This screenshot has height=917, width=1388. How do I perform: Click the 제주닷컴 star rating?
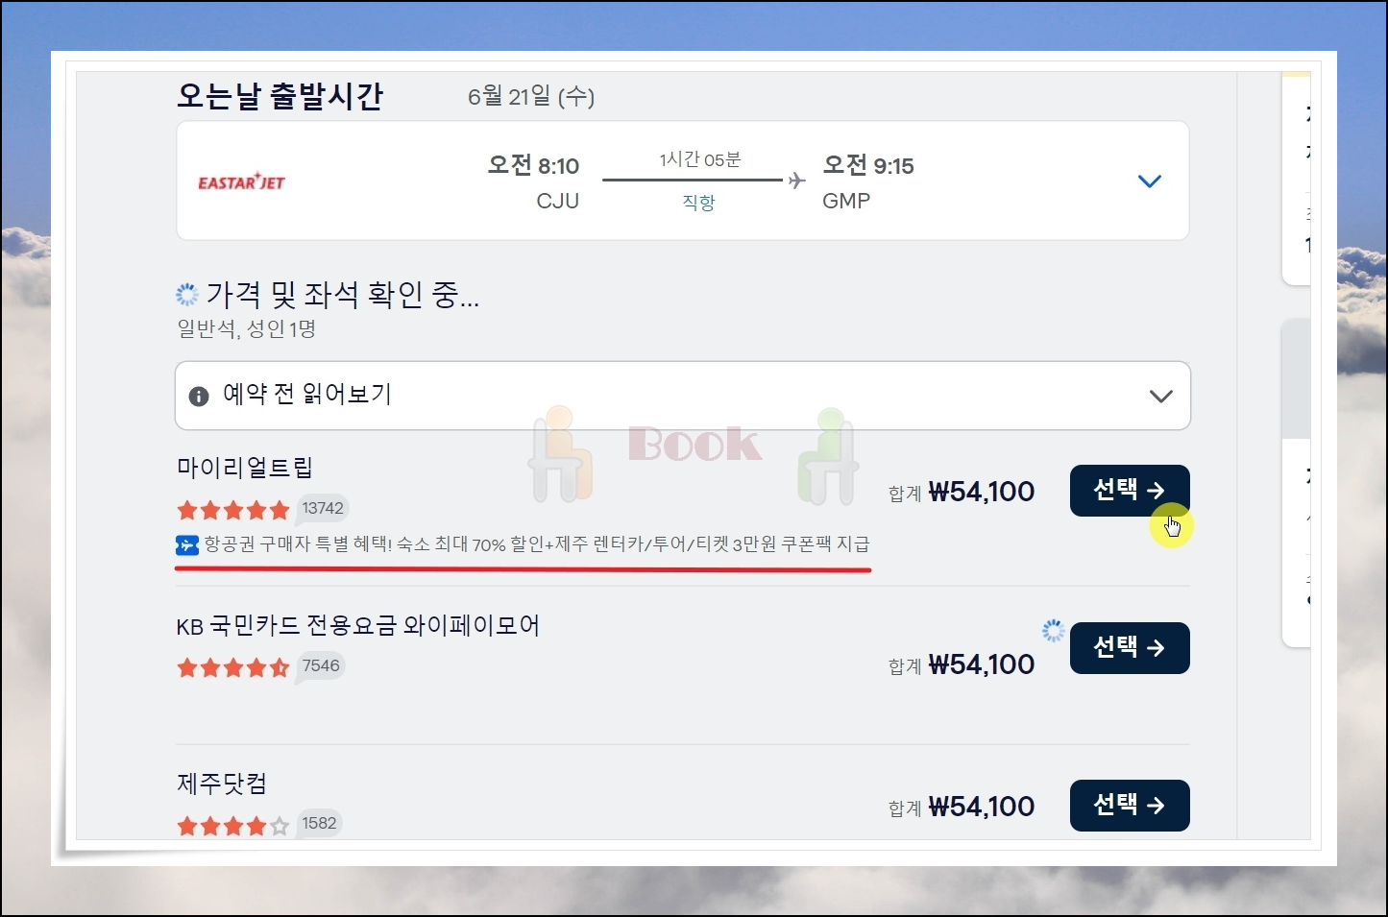[x=233, y=825]
